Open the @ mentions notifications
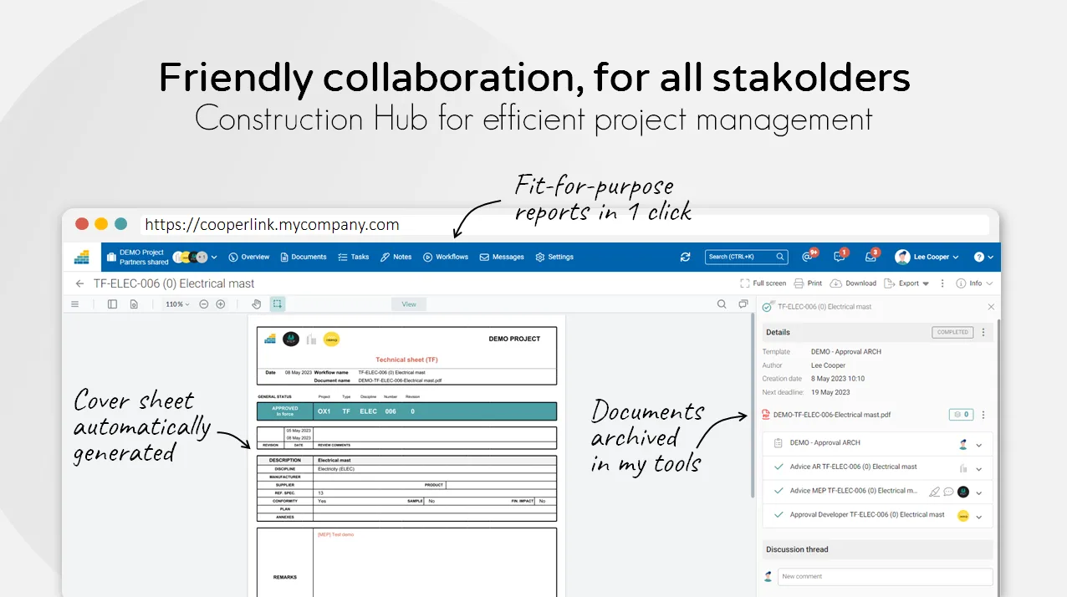 pyautogui.click(x=809, y=256)
